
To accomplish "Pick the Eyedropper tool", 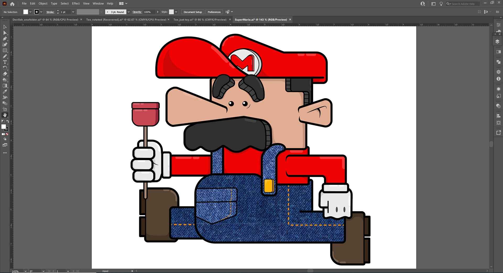I will pos(5,92).
